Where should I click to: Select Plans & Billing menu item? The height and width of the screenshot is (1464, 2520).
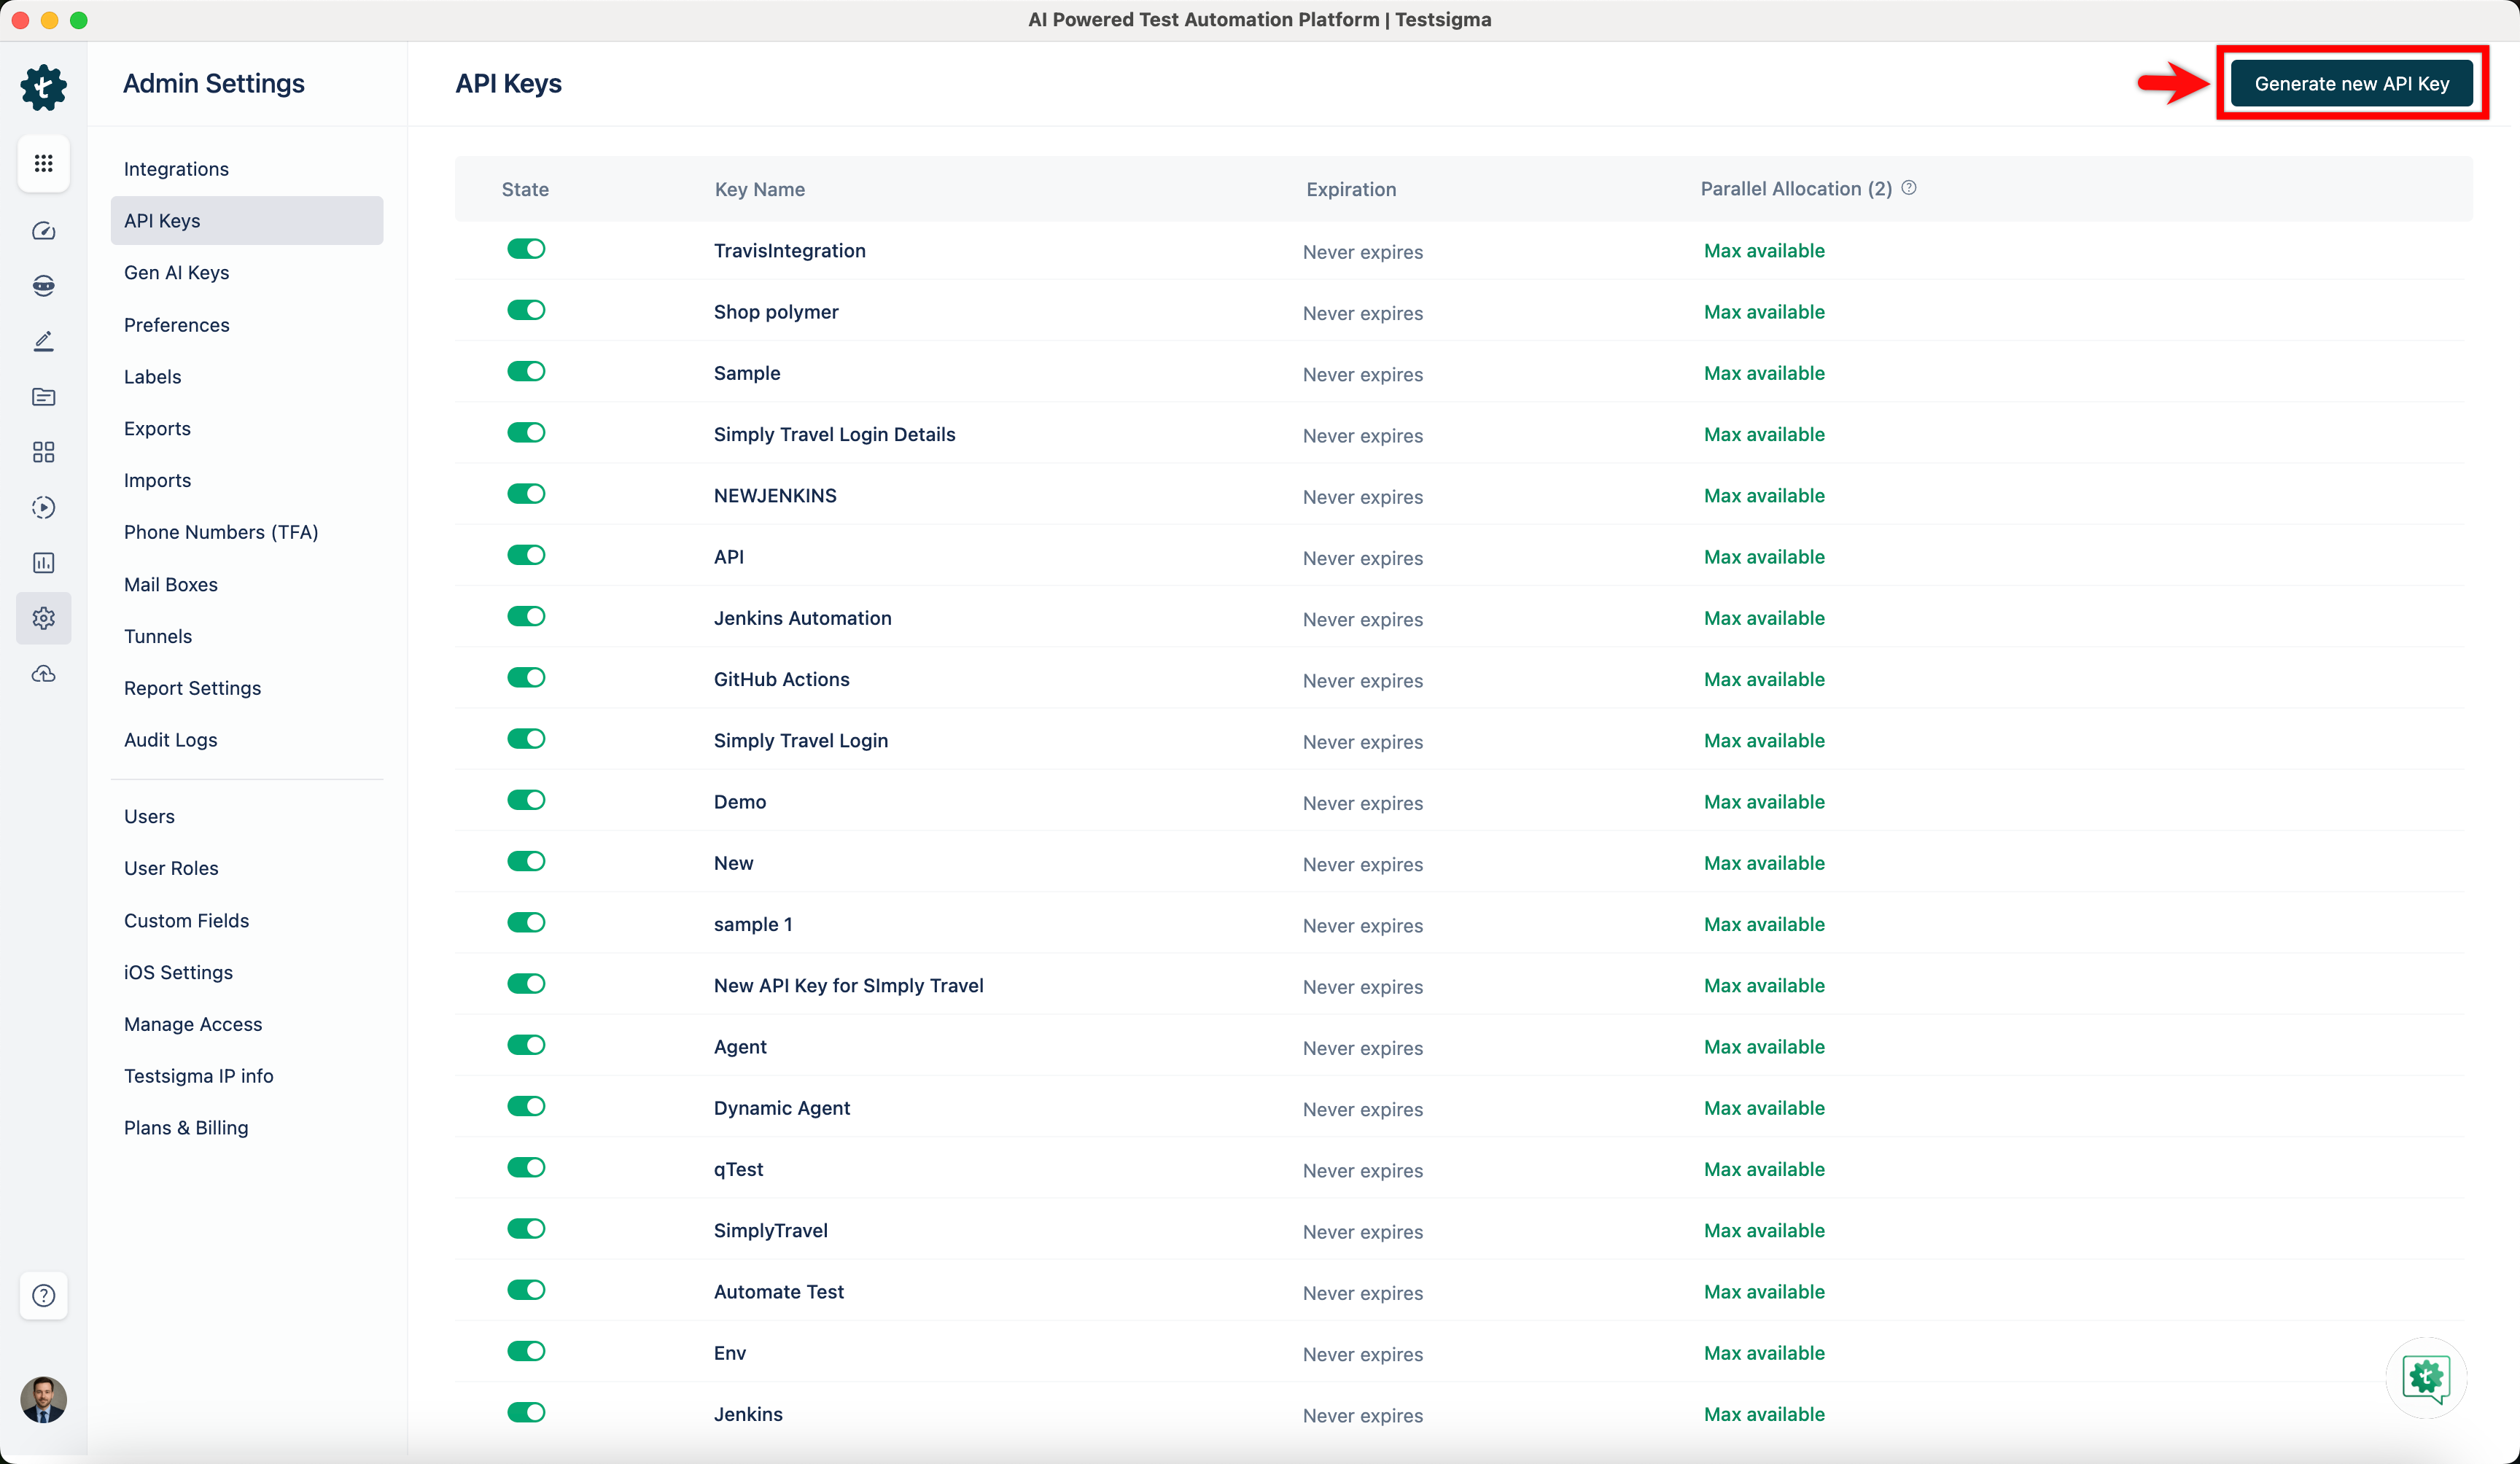[x=186, y=1128]
